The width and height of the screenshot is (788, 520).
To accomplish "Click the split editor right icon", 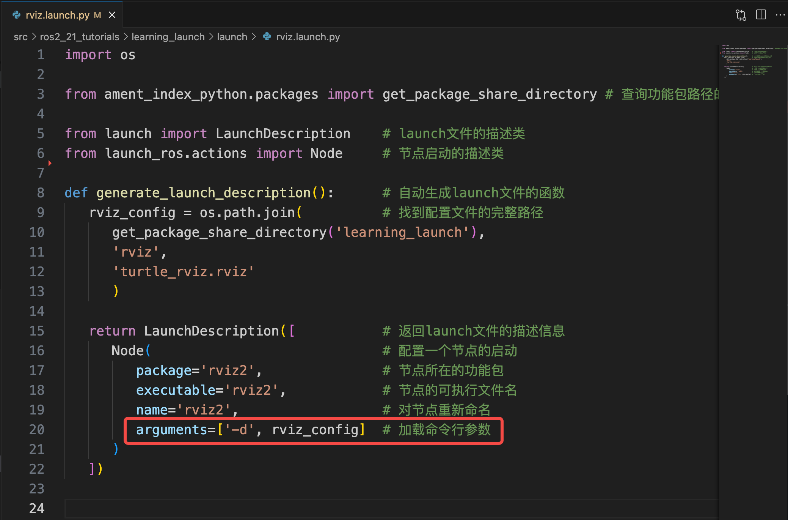I will [761, 15].
